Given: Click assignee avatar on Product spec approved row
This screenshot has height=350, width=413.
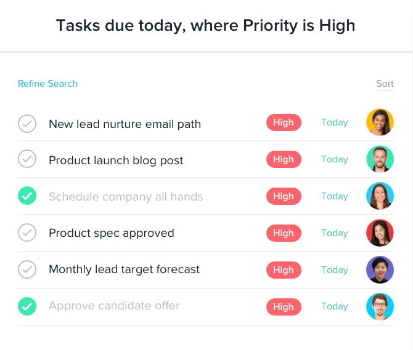Looking at the screenshot, I should (380, 233).
